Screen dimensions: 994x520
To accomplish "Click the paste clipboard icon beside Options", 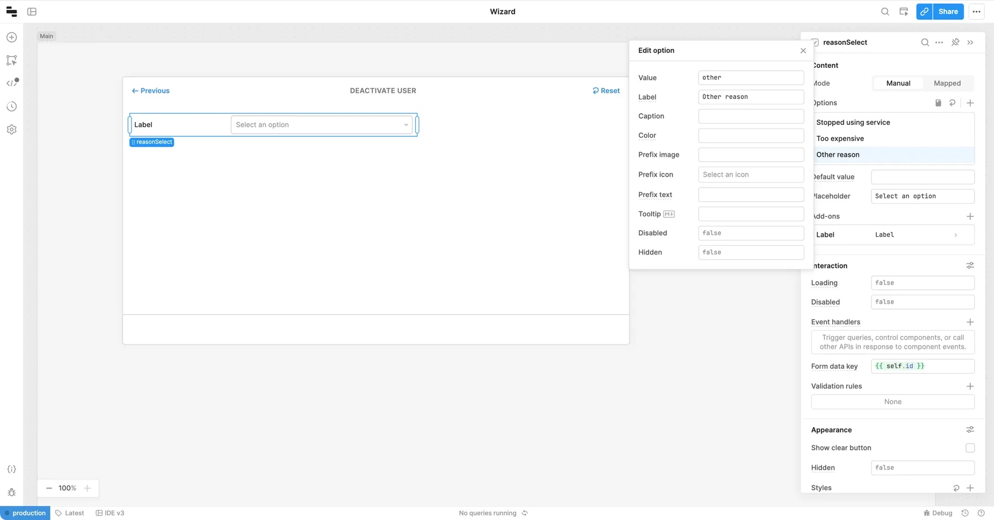I will (938, 103).
